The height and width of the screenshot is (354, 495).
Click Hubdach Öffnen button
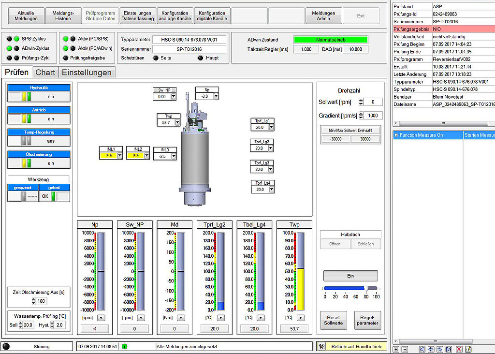click(x=335, y=244)
